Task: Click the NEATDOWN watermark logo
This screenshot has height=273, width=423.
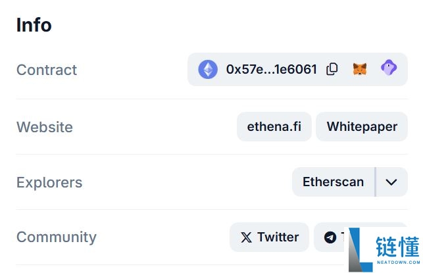Action: 361,251
